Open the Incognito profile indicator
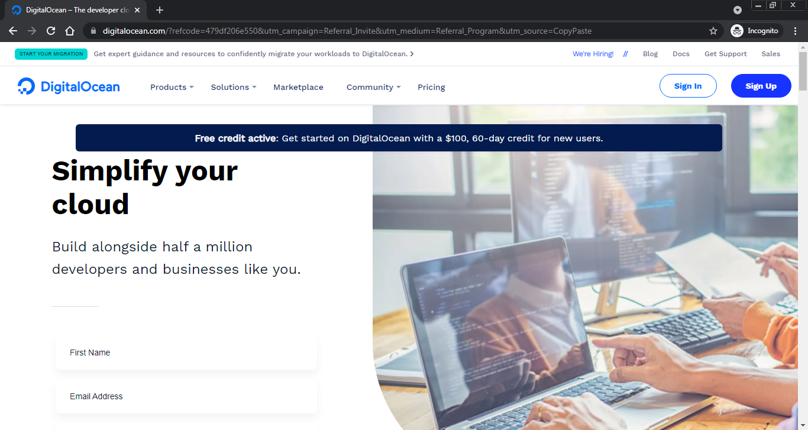The height and width of the screenshot is (430, 808). tap(755, 31)
